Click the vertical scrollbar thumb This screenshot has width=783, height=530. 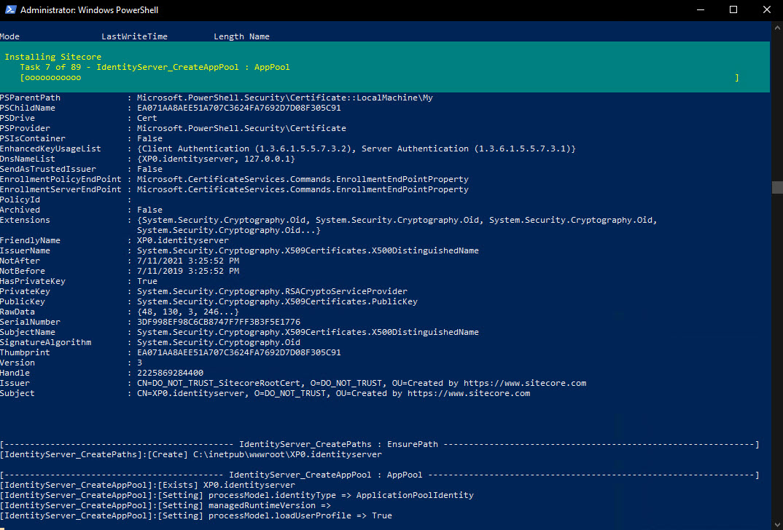[x=777, y=188]
